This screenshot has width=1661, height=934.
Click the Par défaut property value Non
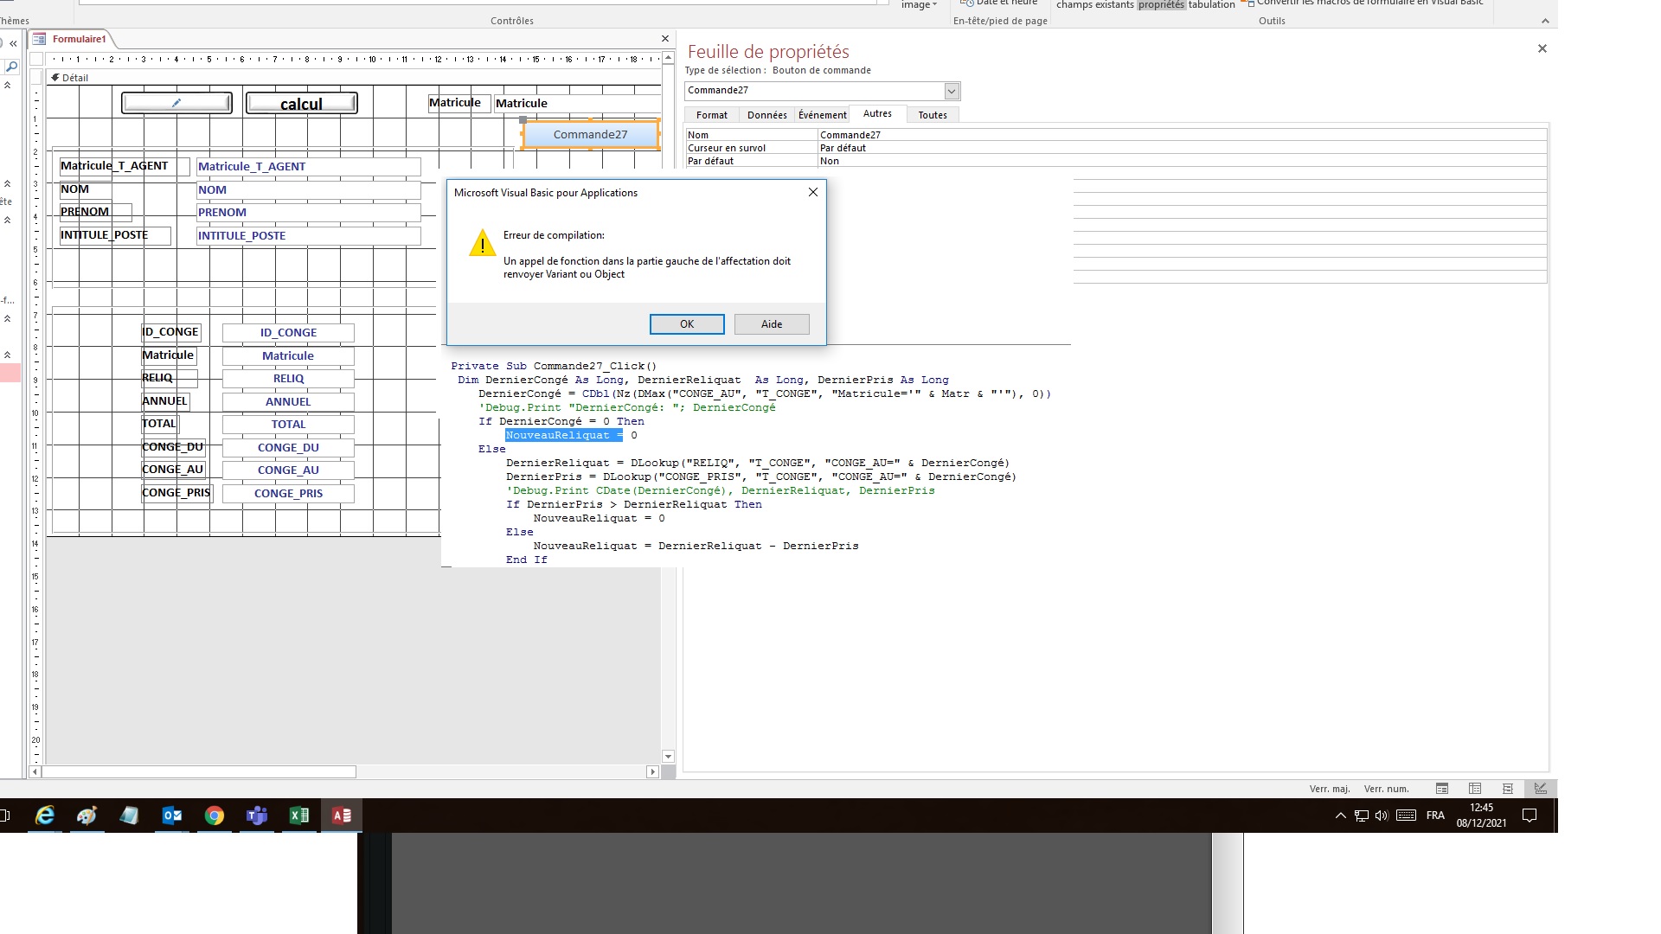[1182, 161]
